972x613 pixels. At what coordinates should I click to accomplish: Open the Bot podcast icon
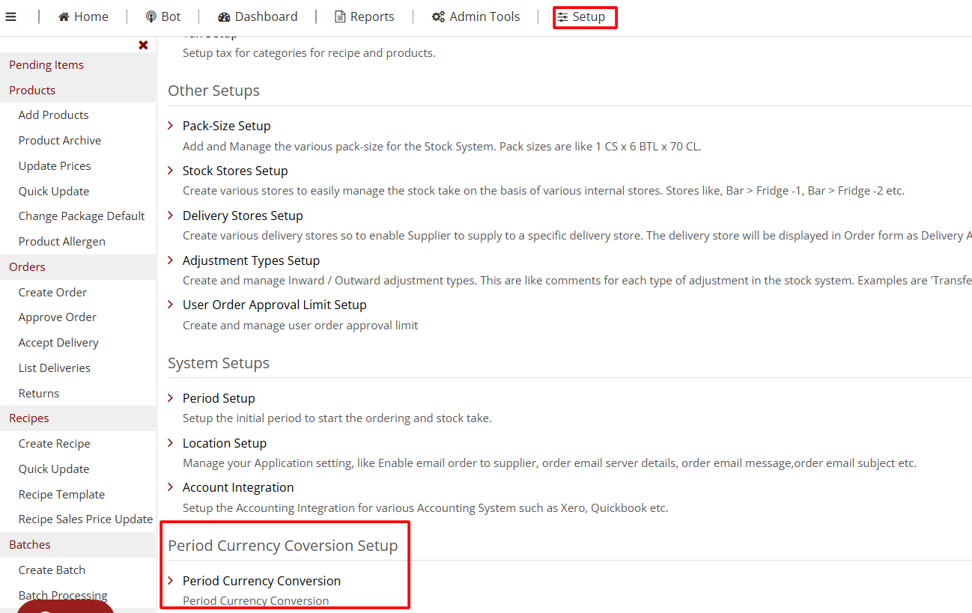pos(151,16)
